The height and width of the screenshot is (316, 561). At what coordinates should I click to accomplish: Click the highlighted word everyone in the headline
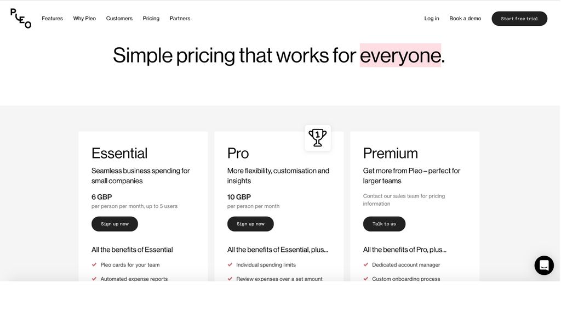[x=400, y=55]
